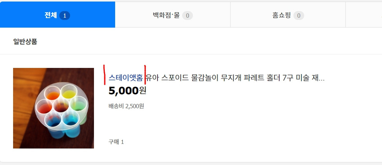382x165 pixels.
Task: Click the count badge 1 on 전체
Action: 65,16
